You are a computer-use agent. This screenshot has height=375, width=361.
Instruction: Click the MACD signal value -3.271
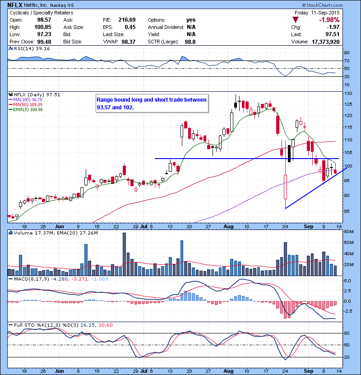79,279
